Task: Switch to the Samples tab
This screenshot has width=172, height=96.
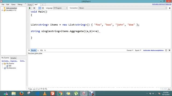Action: click(x=13, y=58)
